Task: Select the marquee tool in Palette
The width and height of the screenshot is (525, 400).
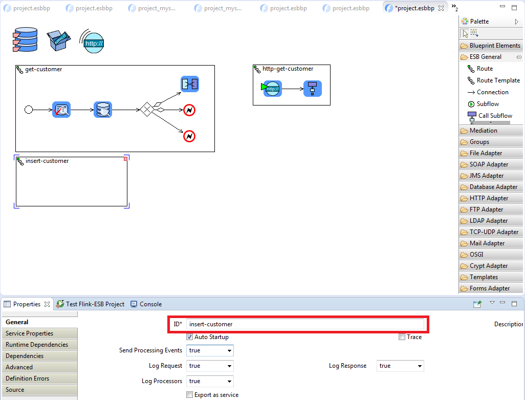Action: coord(474,33)
